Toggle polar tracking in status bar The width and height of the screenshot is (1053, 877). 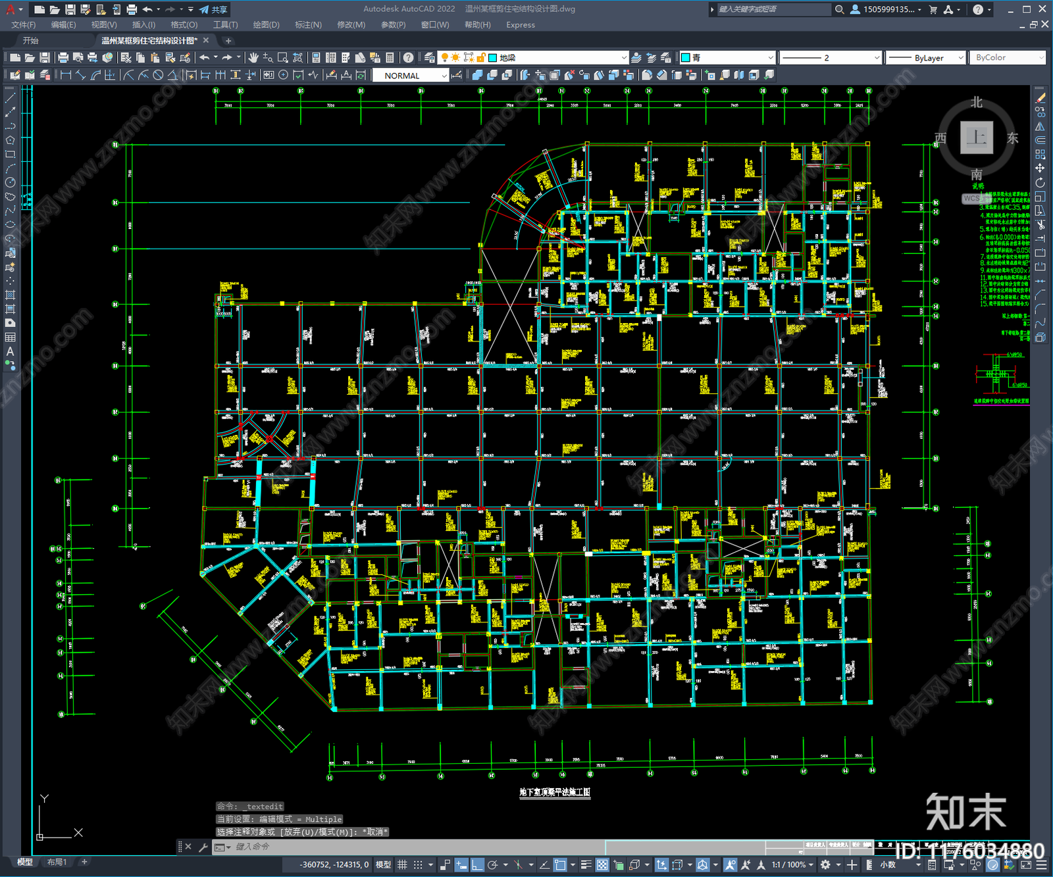click(x=492, y=864)
